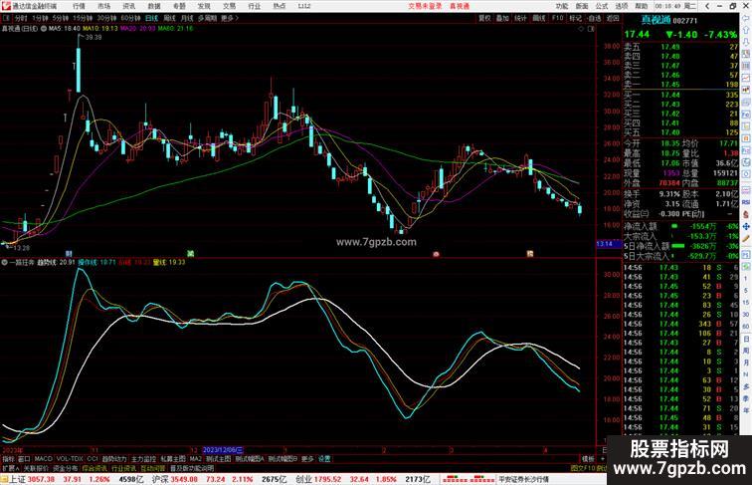Click the 统计 statistics button
The width and height of the screenshot is (752, 485).
tap(520, 18)
